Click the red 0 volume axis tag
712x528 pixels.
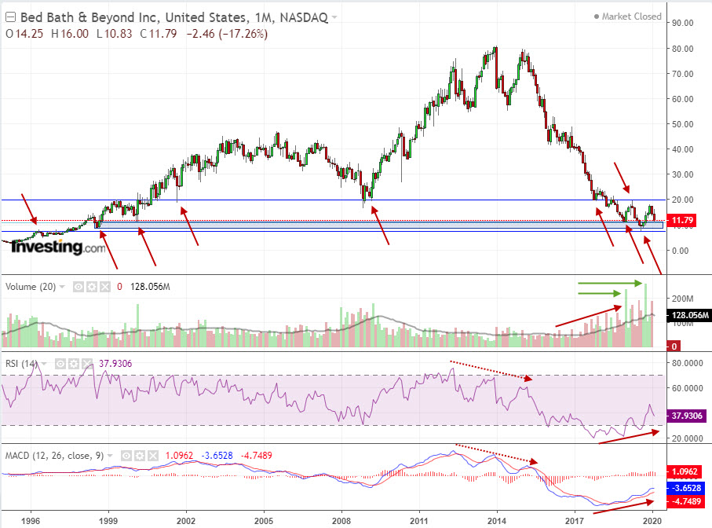coord(673,346)
